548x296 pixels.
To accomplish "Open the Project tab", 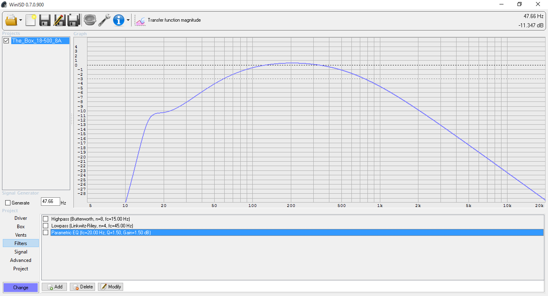I will pyautogui.click(x=21, y=269).
